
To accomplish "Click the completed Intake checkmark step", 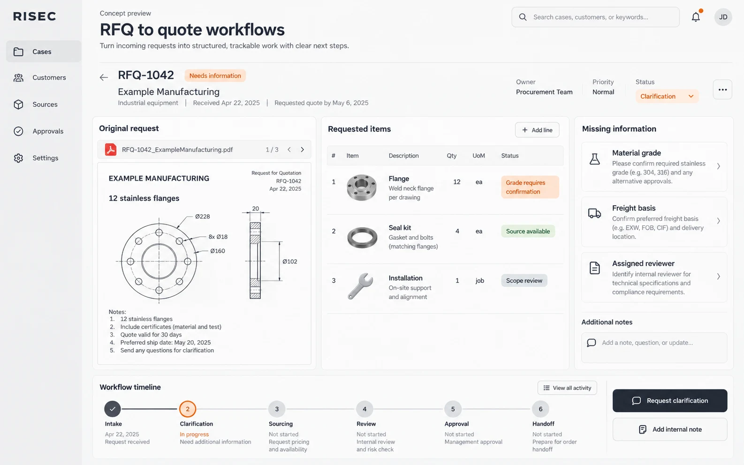I will click(113, 409).
